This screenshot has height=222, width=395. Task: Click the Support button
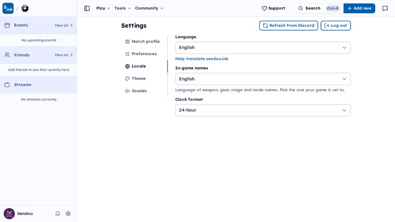tap(274, 8)
